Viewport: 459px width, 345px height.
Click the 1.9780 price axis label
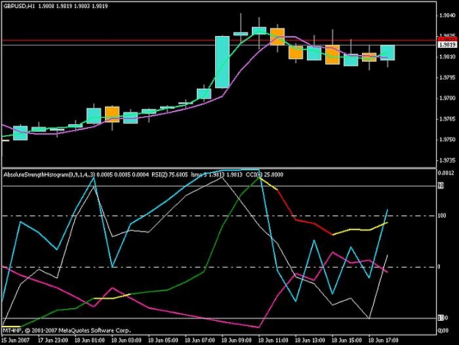tap(448, 98)
